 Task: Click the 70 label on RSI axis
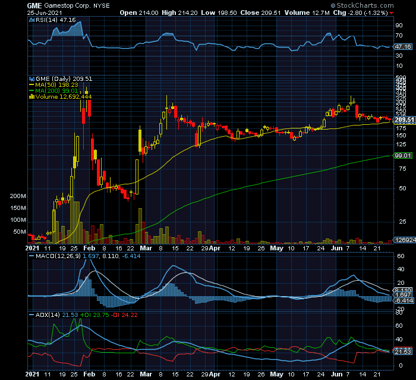tap(399, 36)
